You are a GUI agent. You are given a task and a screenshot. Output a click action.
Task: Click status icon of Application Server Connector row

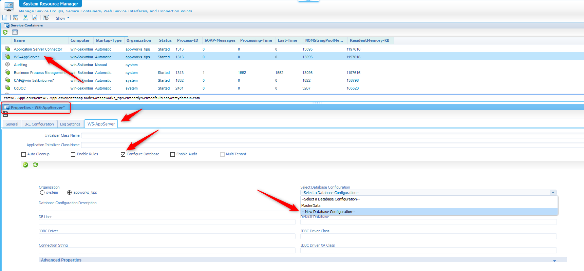[7, 49]
